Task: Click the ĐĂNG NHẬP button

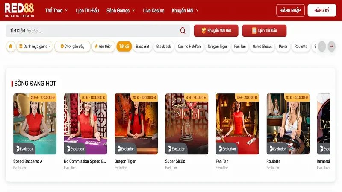Action: [x=290, y=10]
